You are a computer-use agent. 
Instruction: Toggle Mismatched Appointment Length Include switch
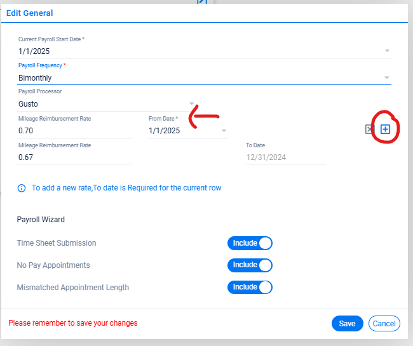click(x=250, y=287)
